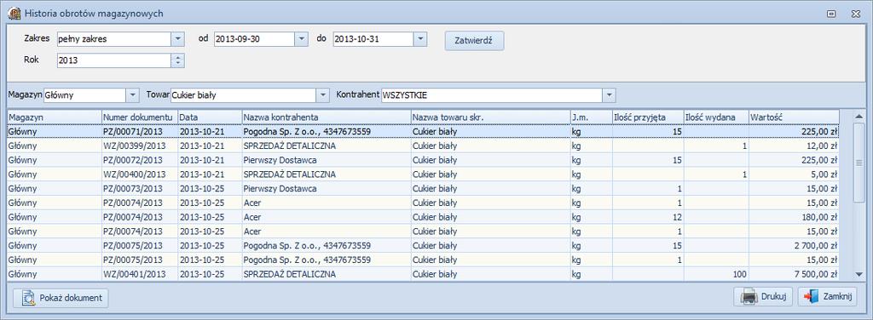Viewport: 873px width, 320px height.
Task: Click quantity 12 in Ilość przyjęta column
Action: coord(677,217)
